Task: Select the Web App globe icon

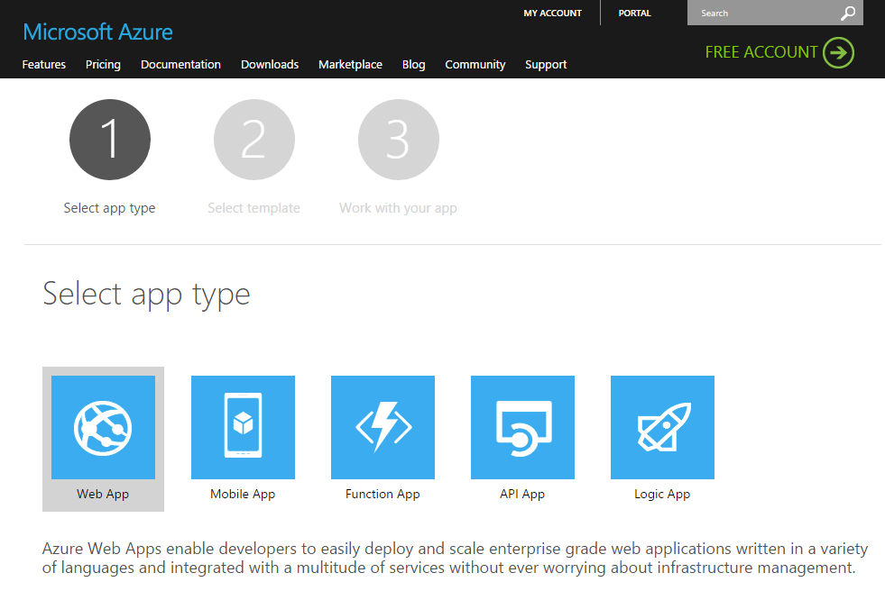Action: pyautogui.click(x=103, y=428)
